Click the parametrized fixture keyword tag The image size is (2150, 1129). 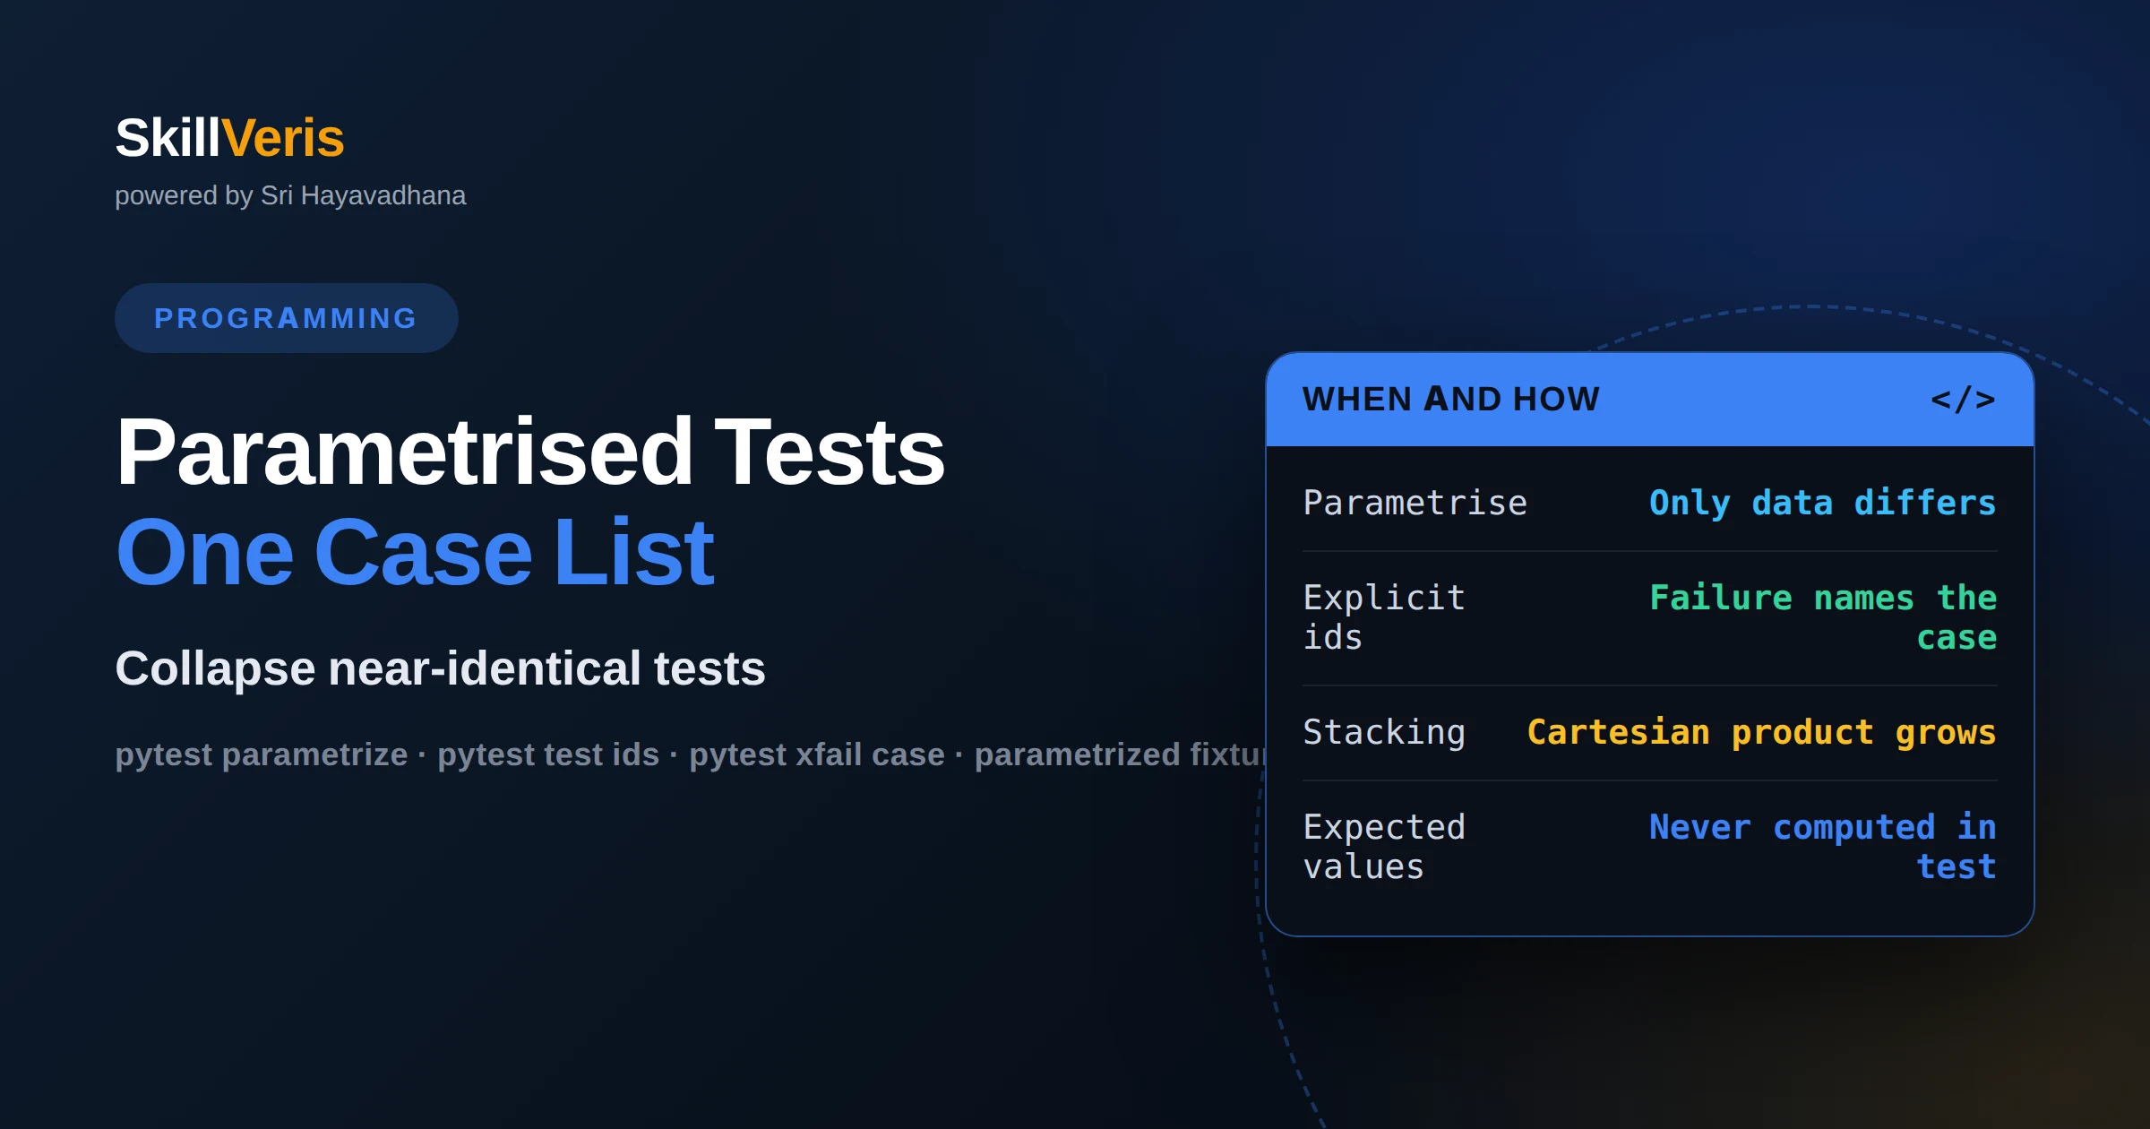tap(1120, 754)
